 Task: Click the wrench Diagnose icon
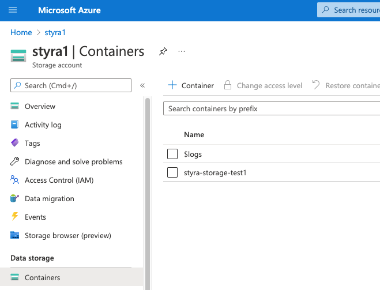15,161
